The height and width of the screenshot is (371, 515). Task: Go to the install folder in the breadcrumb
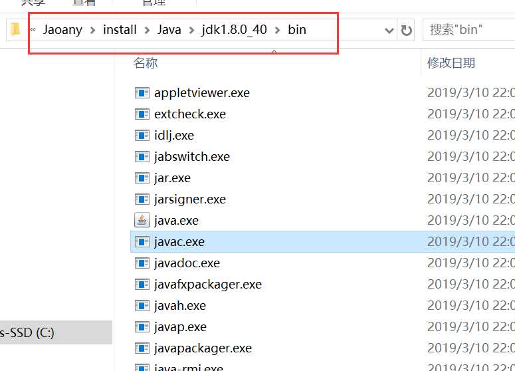[120, 30]
